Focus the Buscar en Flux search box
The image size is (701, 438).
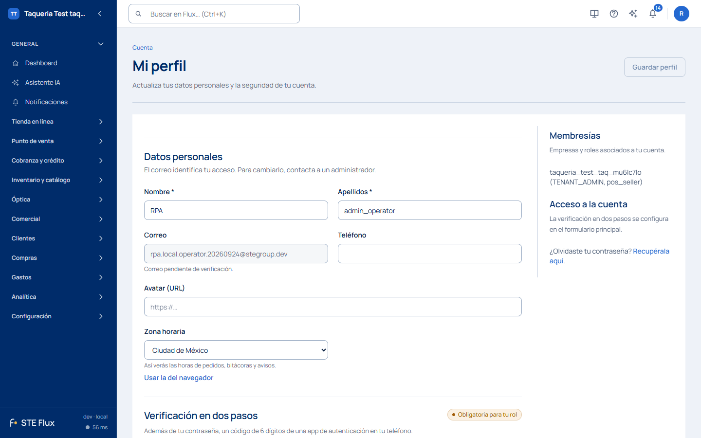(214, 14)
